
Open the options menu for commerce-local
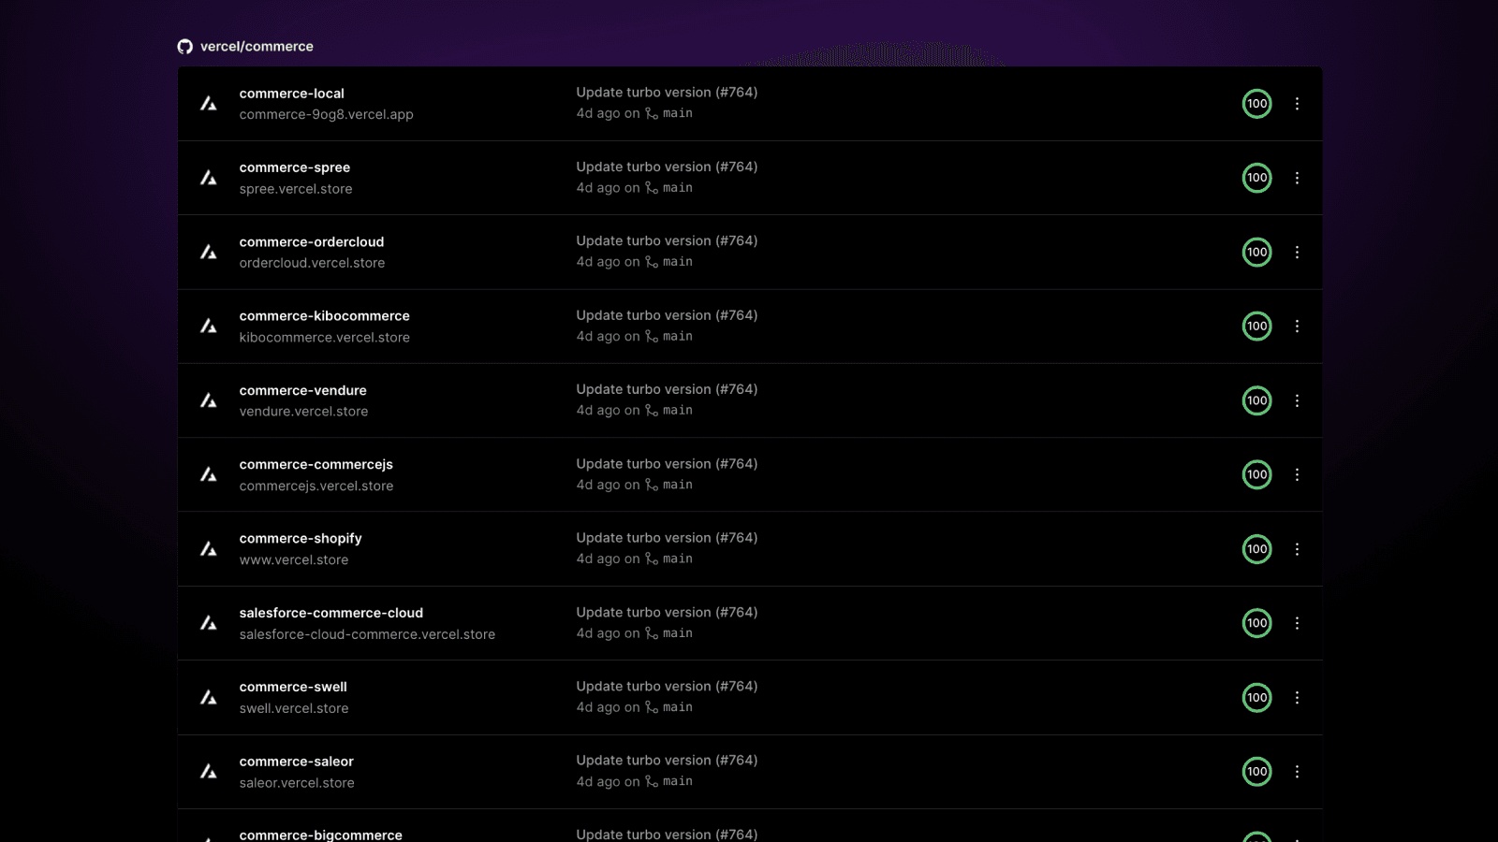(1297, 104)
